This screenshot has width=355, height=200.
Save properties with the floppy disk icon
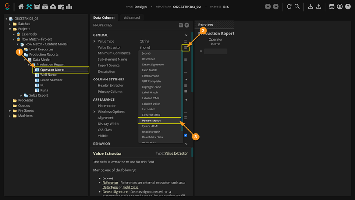point(181,25)
